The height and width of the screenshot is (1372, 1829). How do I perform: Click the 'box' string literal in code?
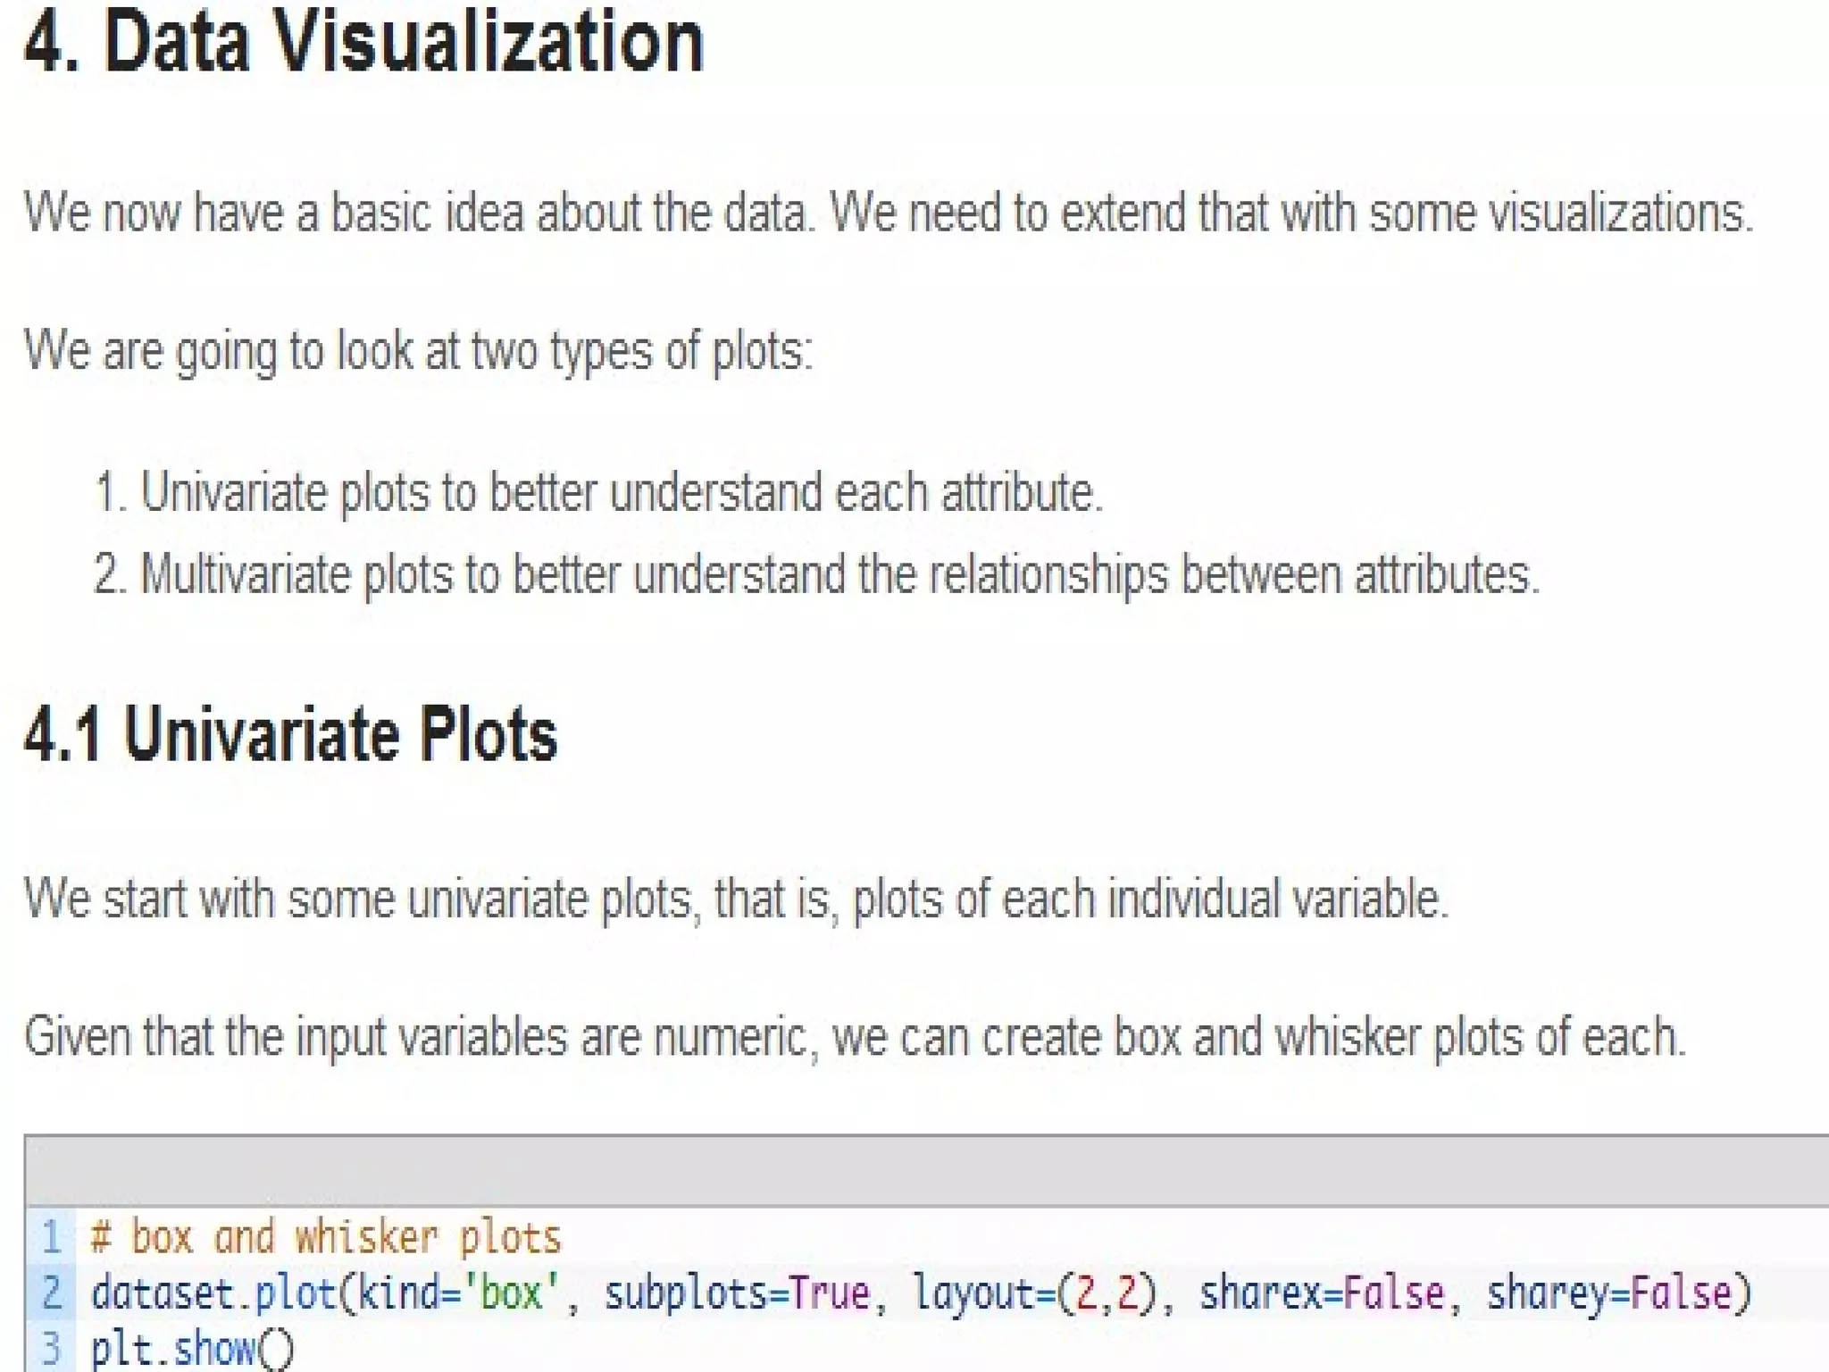pos(512,1293)
